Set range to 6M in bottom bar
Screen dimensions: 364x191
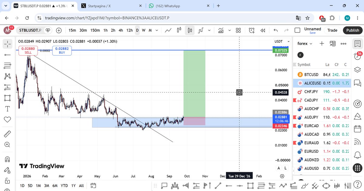click(x=55, y=186)
